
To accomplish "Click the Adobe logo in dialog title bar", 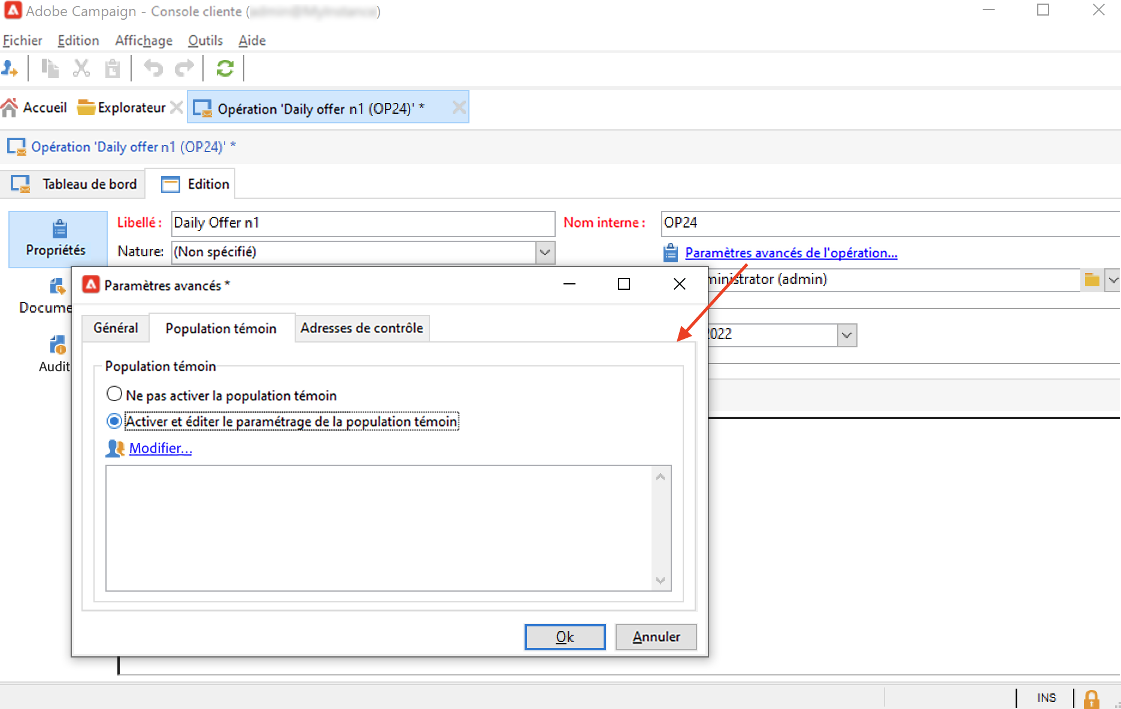I will coord(90,284).
